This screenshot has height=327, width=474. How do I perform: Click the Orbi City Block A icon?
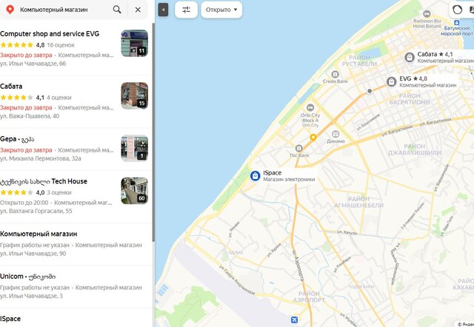(x=310, y=107)
